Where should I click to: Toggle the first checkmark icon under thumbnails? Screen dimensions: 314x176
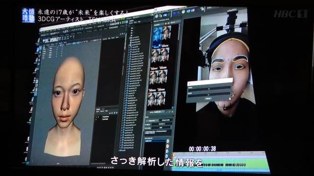click(166, 112)
